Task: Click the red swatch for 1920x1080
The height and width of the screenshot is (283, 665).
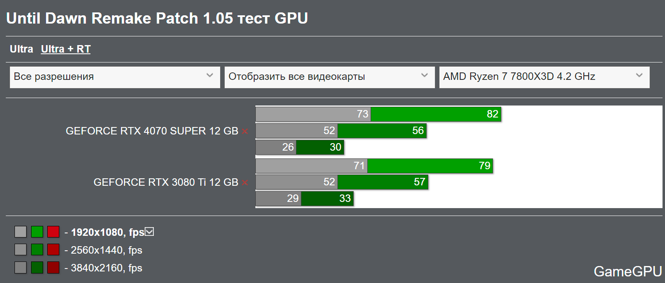Action: tap(53, 232)
